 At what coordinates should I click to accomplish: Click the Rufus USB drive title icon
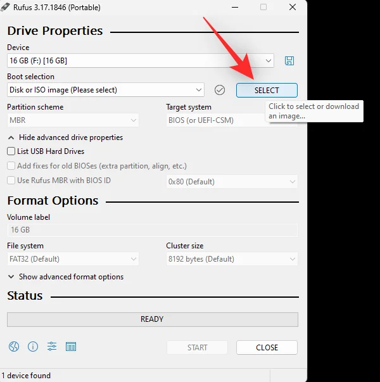tap(5, 8)
